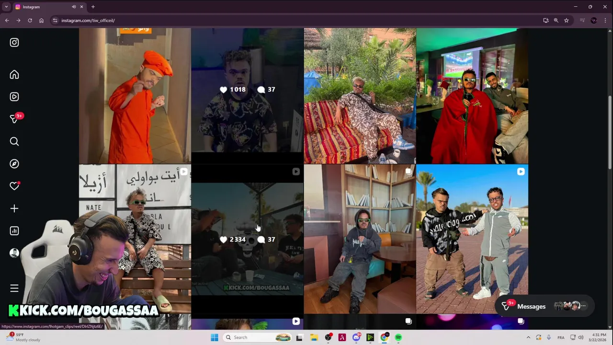Show hidden system tray icons
The width and height of the screenshot is (613, 345).
528,337
